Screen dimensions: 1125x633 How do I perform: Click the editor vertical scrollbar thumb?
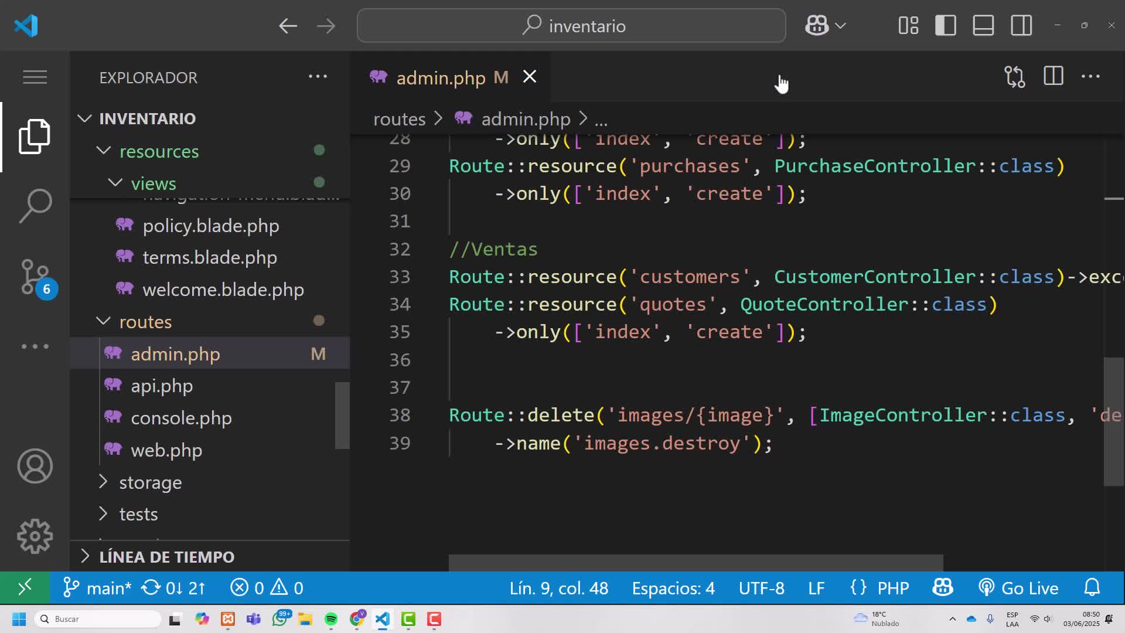point(1114,421)
